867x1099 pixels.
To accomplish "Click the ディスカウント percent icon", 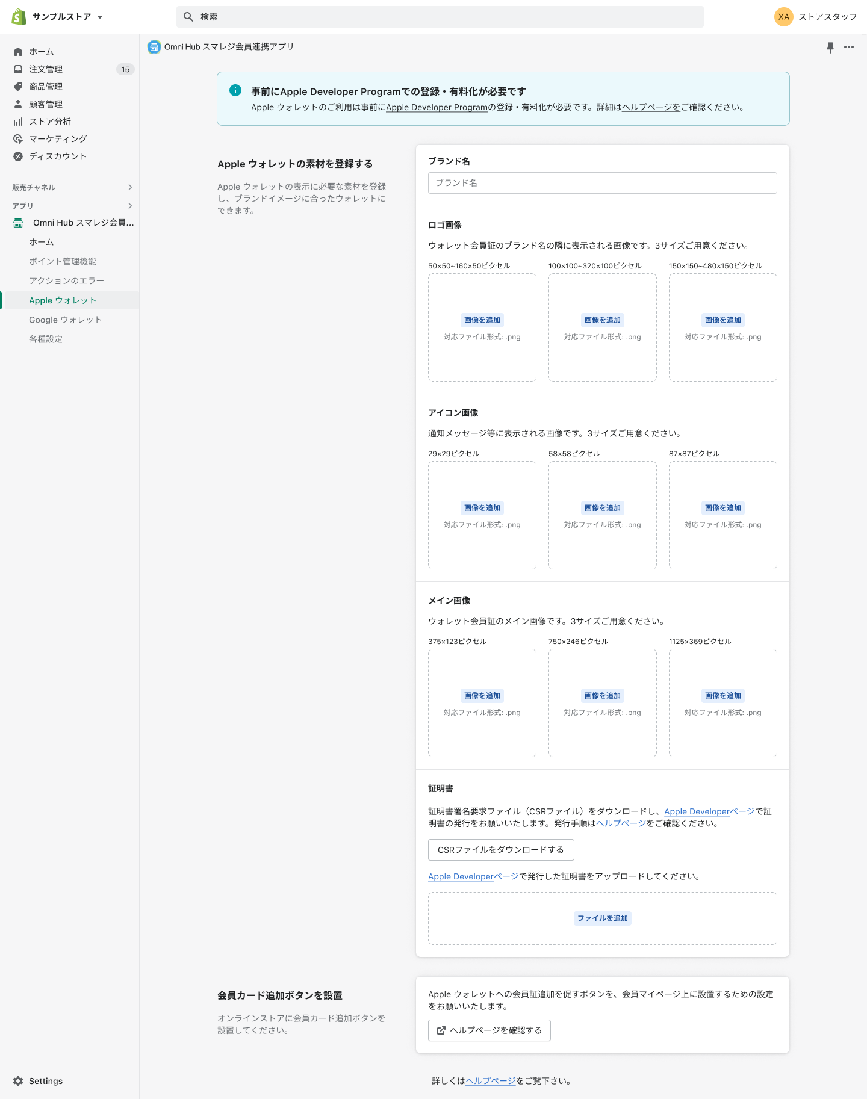I will click(18, 156).
